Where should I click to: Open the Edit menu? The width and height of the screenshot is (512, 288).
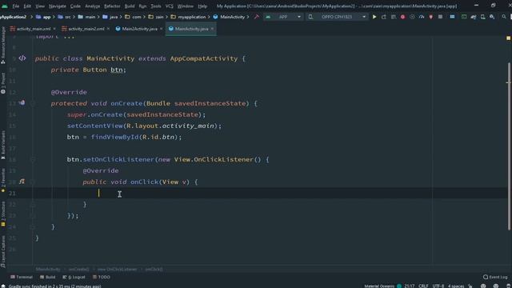(27, 6)
